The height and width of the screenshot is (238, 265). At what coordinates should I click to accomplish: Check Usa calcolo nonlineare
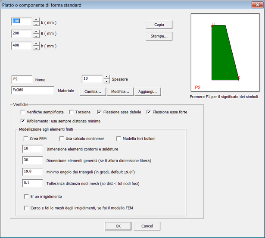point(62,138)
